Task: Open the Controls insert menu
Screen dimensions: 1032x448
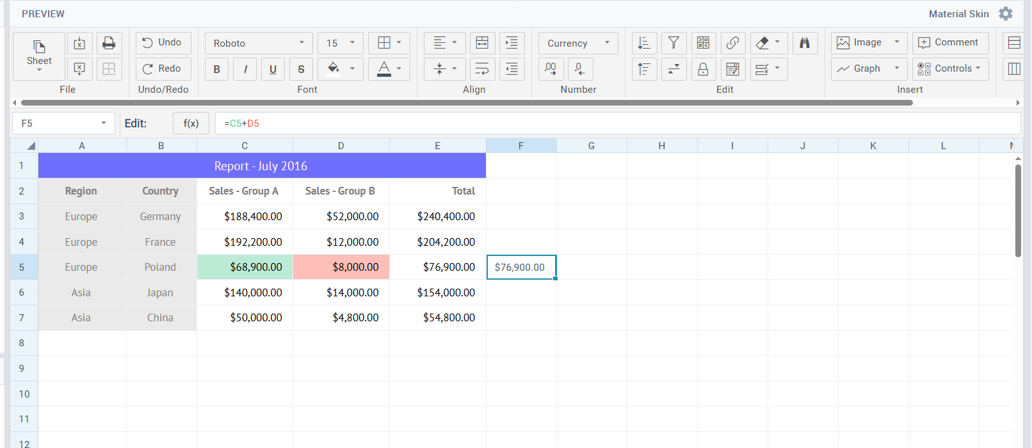Action: coord(950,68)
